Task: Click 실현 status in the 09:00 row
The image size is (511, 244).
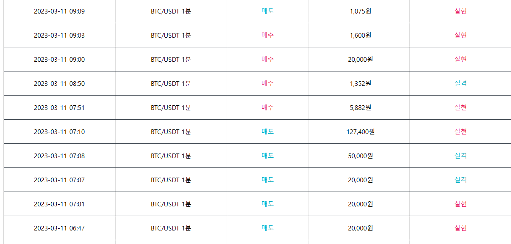Action: click(461, 59)
